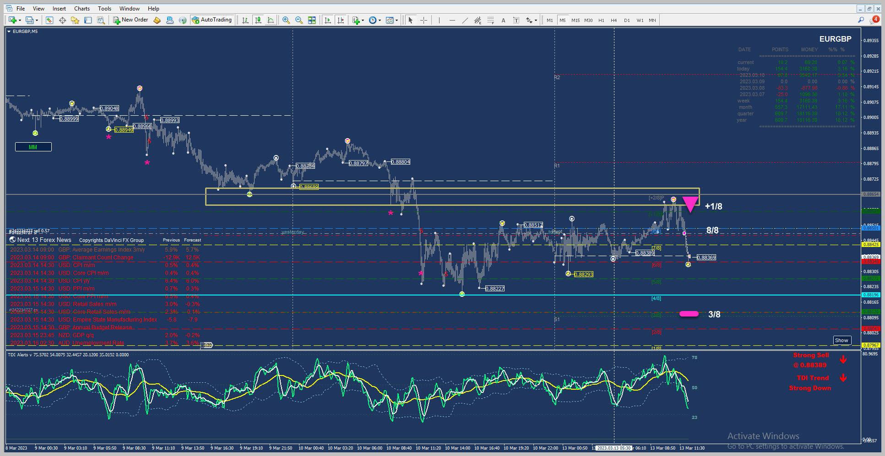
Task: Switch timeframe to H1
Action: click(601, 20)
